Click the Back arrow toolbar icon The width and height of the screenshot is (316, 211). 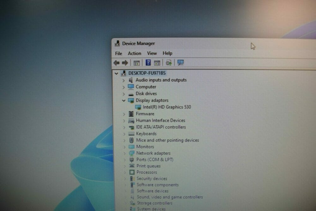pyautogui.click(x=117, y=63)
